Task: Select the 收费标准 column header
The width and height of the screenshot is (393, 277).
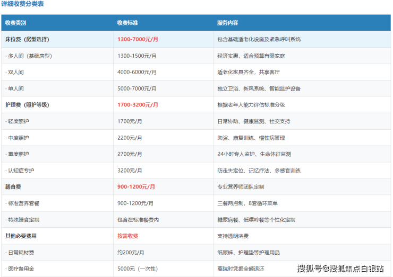Action: click(x=127, y=23)
